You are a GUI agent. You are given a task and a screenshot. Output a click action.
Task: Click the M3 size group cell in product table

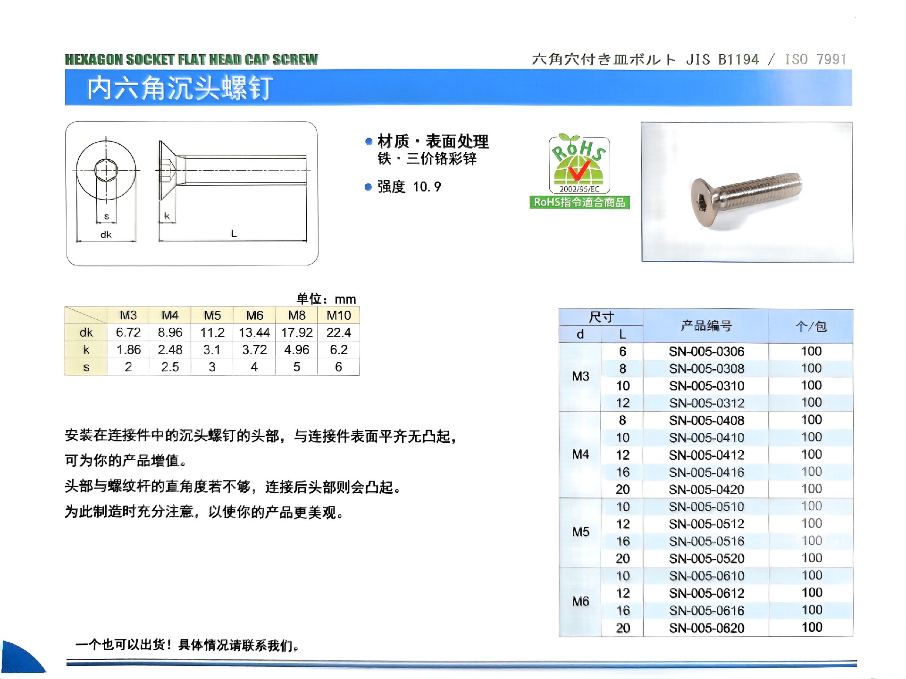tap(580, 376)
